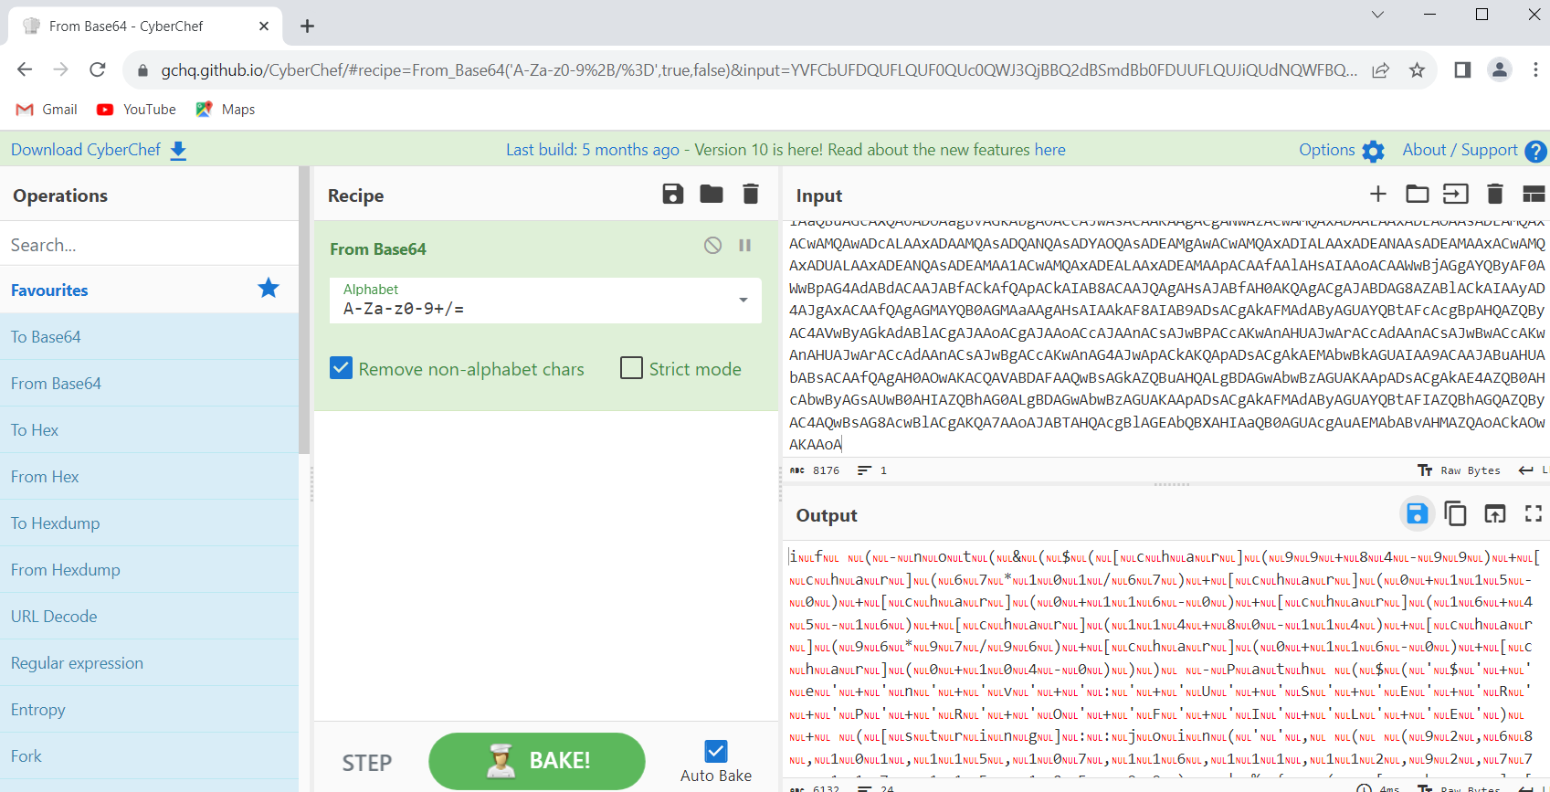Click the version 10 news banner
This screenshot has width=1550, height=792.
pyautogui.click(x=786, y=150)
